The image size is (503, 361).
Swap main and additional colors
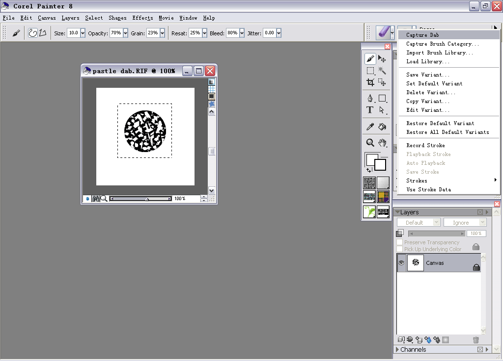tap(369, 170)
